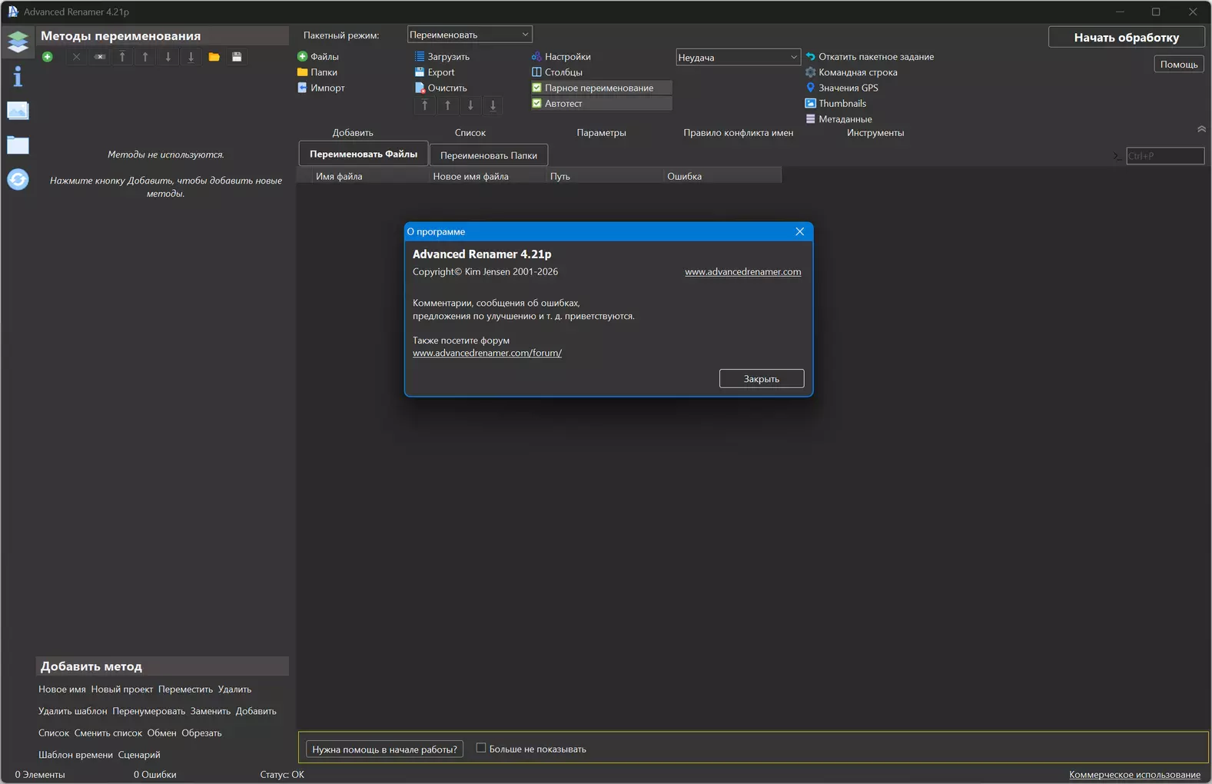Click the X delete-method icon in methods toolbar
The image size is (1212, 784).
click(x=76, y=57)
